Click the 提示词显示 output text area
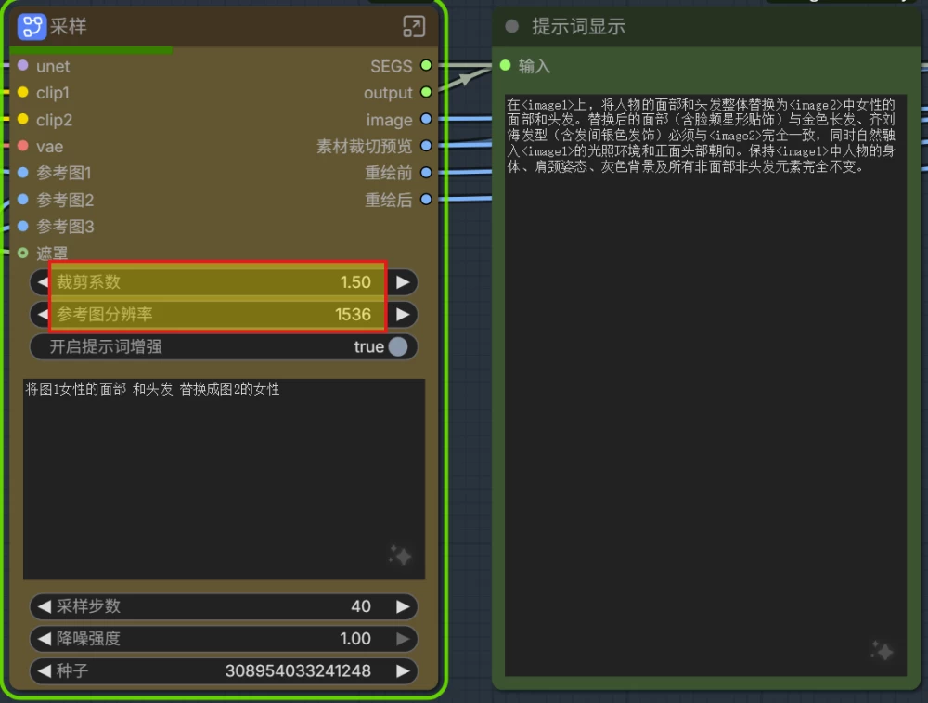Screen dimensions: 928x703 pos(705,385)
